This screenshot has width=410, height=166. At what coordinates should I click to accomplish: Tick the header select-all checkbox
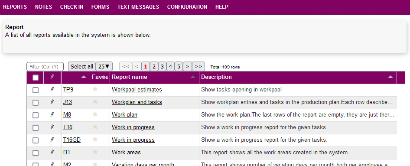coord(35,78)
